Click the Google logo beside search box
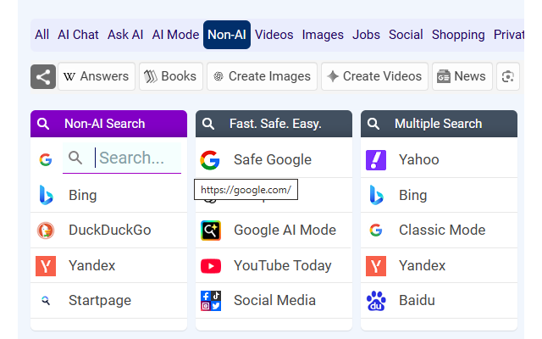Viewport: 542px width, 339px height. pyautogui.click(x=46, y=159)
